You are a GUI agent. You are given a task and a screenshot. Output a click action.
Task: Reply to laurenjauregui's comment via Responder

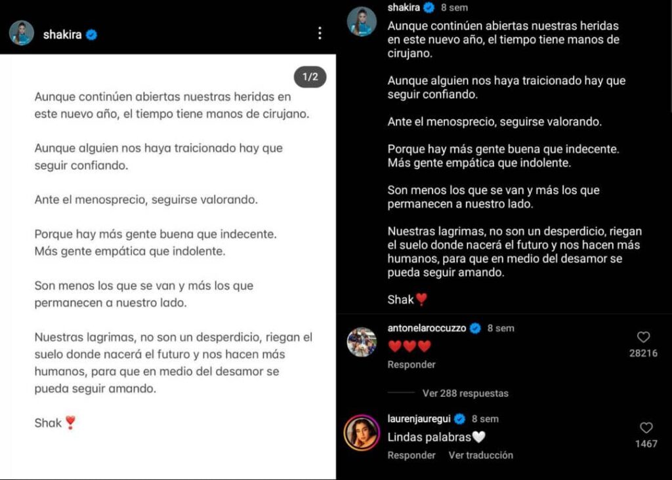[411, 455]
